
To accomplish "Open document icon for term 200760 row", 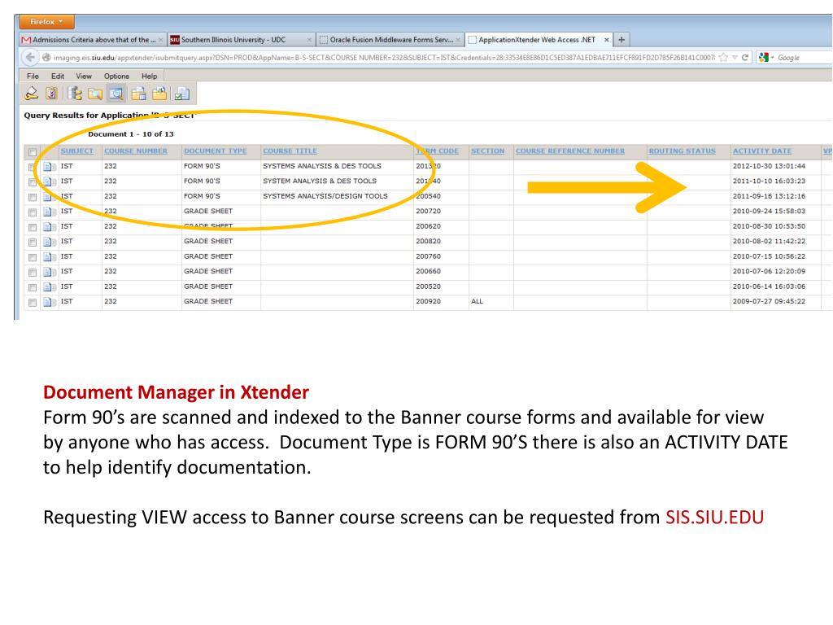I will point(50,256).
